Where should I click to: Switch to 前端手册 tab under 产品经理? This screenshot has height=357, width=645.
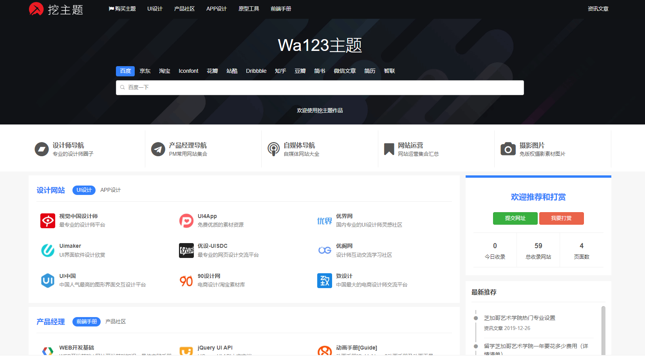pyautogui.click(x=87, y=321)
